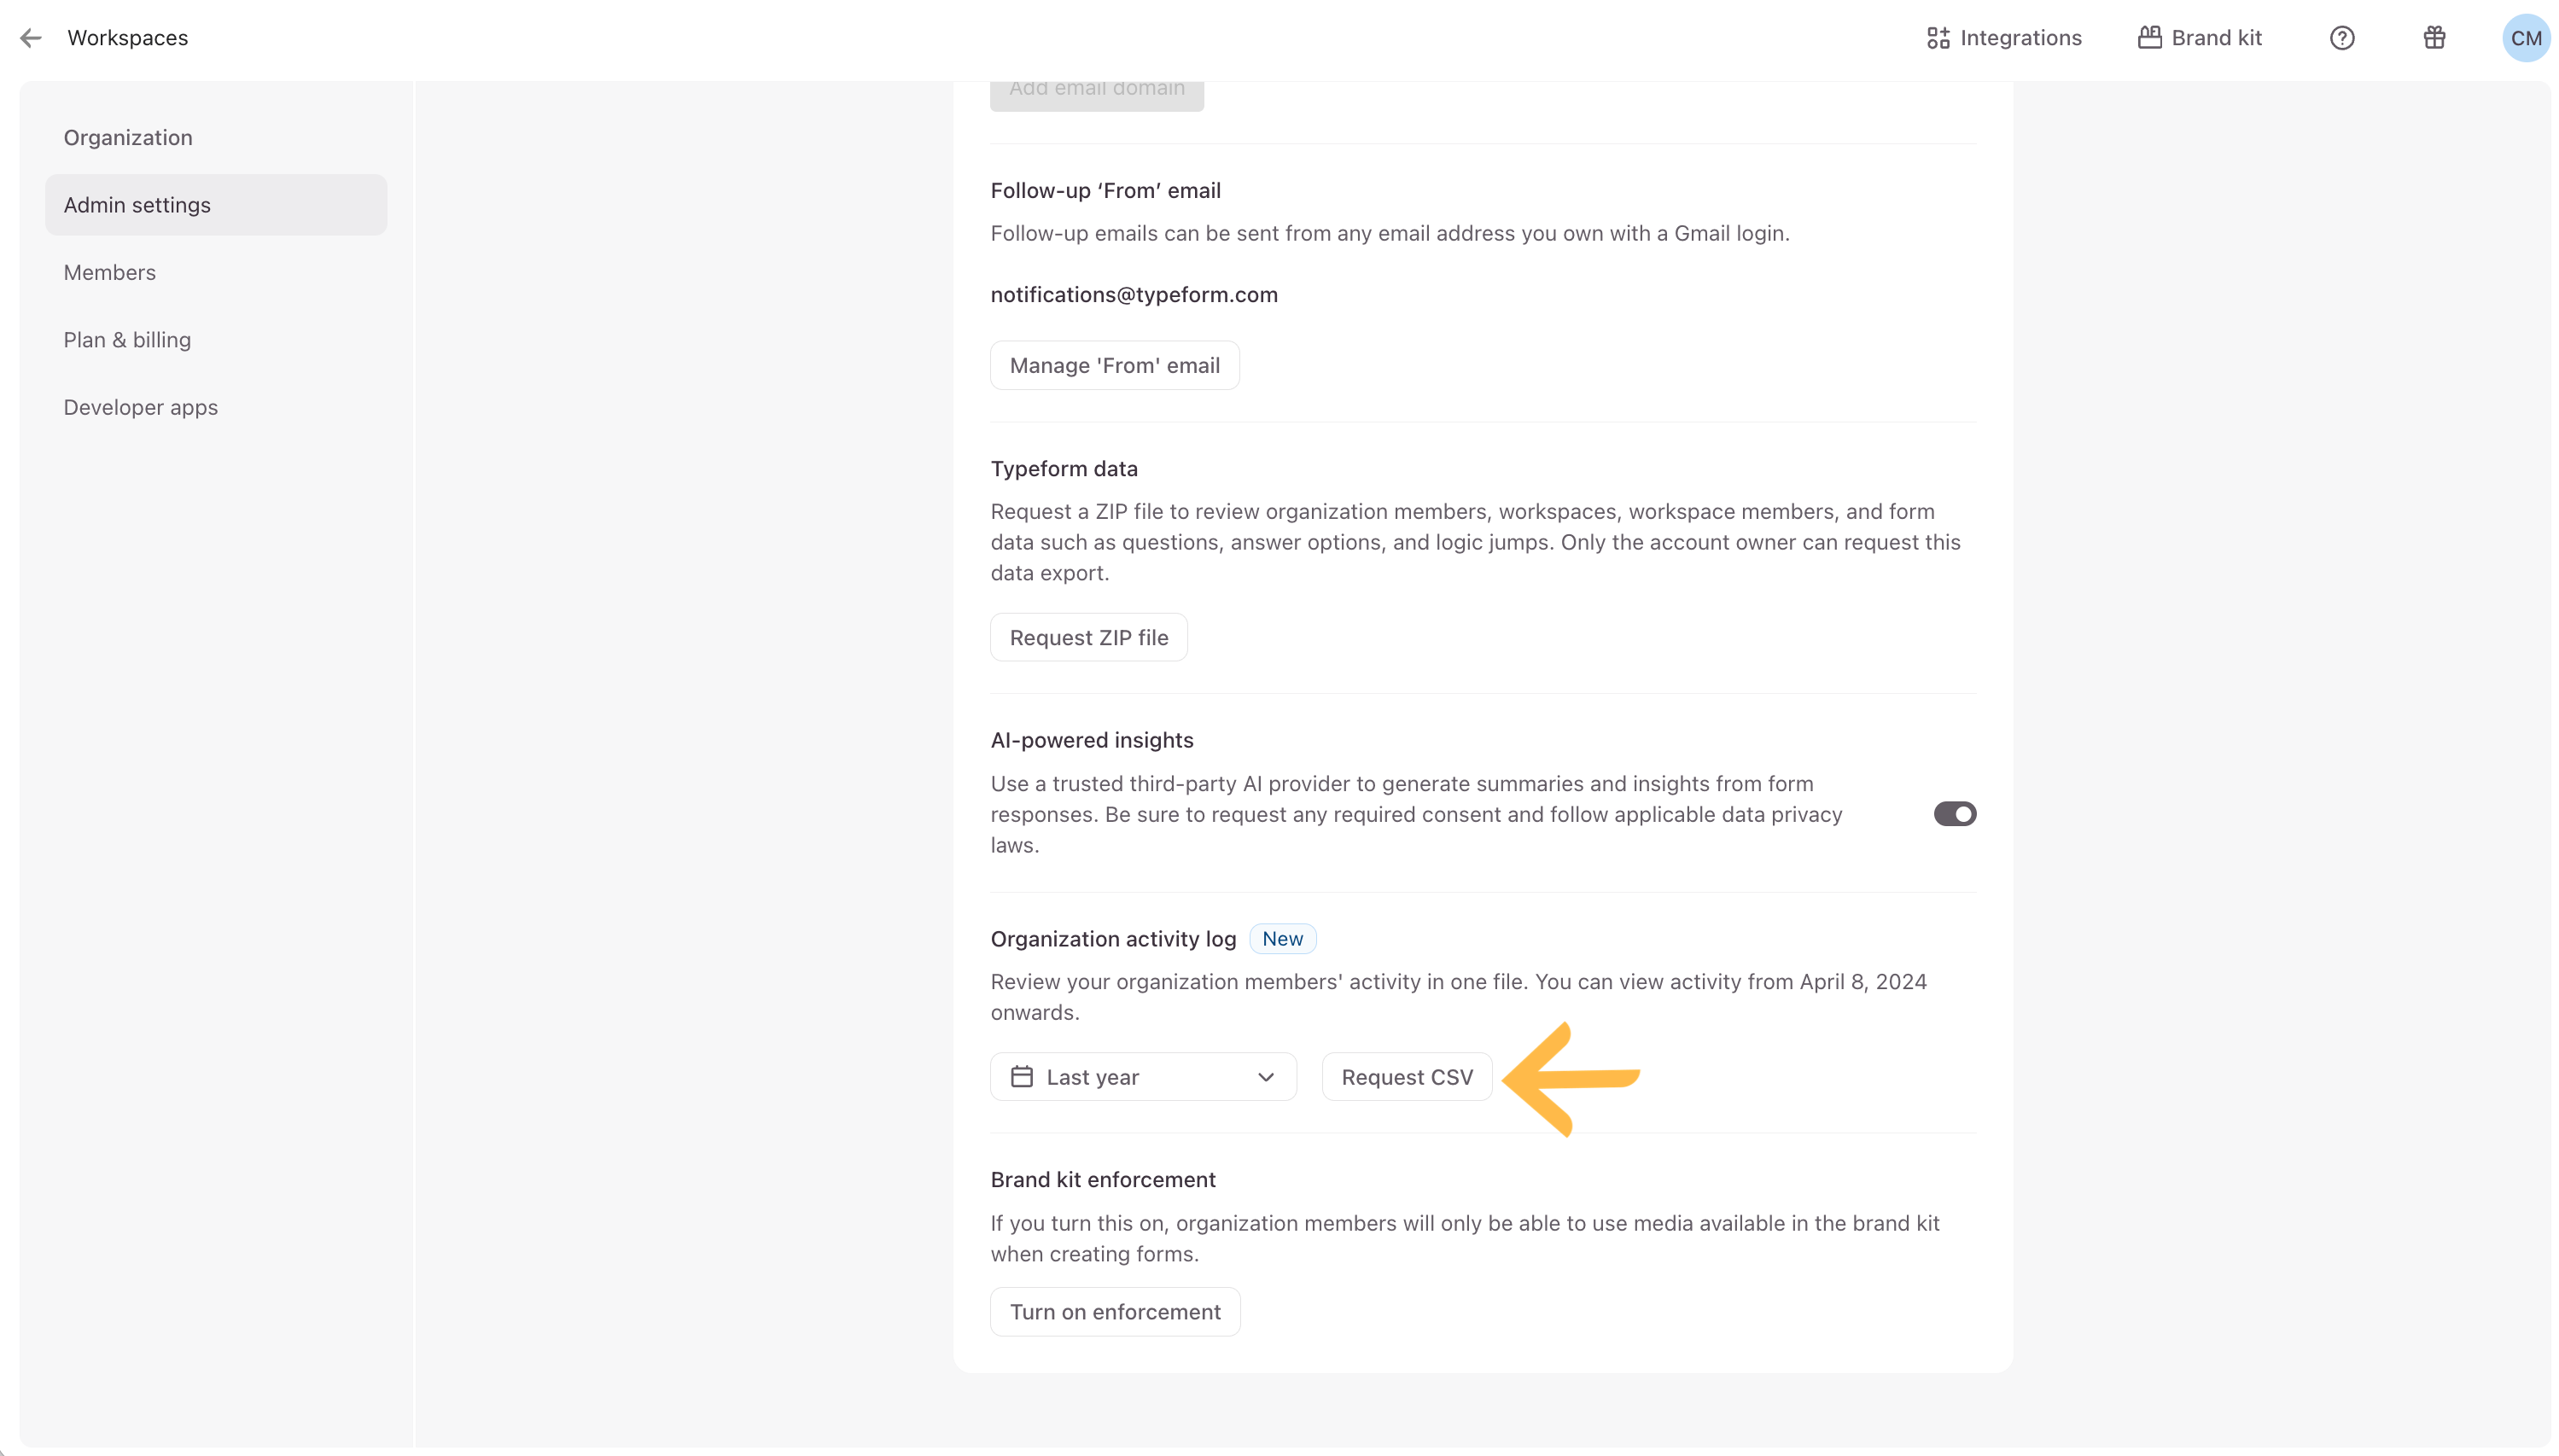The height and width of the screenshot is (1456, 2559).
Task: Open the Organization settings section
Action: (x=128, y=138)
